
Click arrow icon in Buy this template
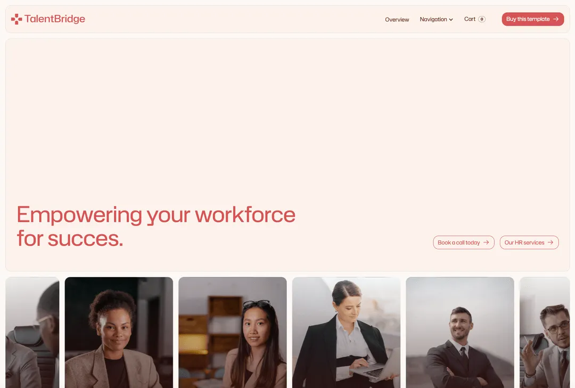coord(556,19)
